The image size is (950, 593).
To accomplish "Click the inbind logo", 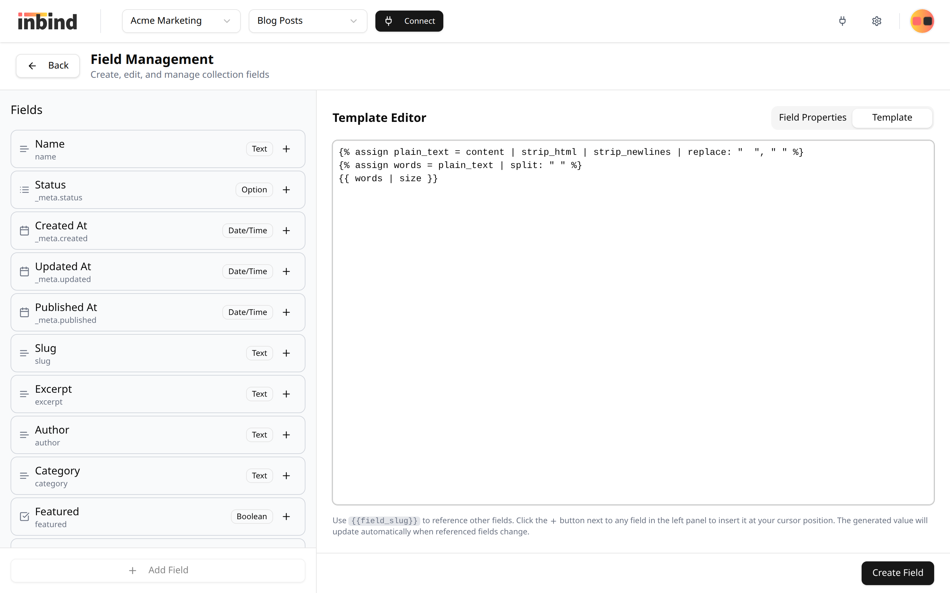I will [47, 21].
